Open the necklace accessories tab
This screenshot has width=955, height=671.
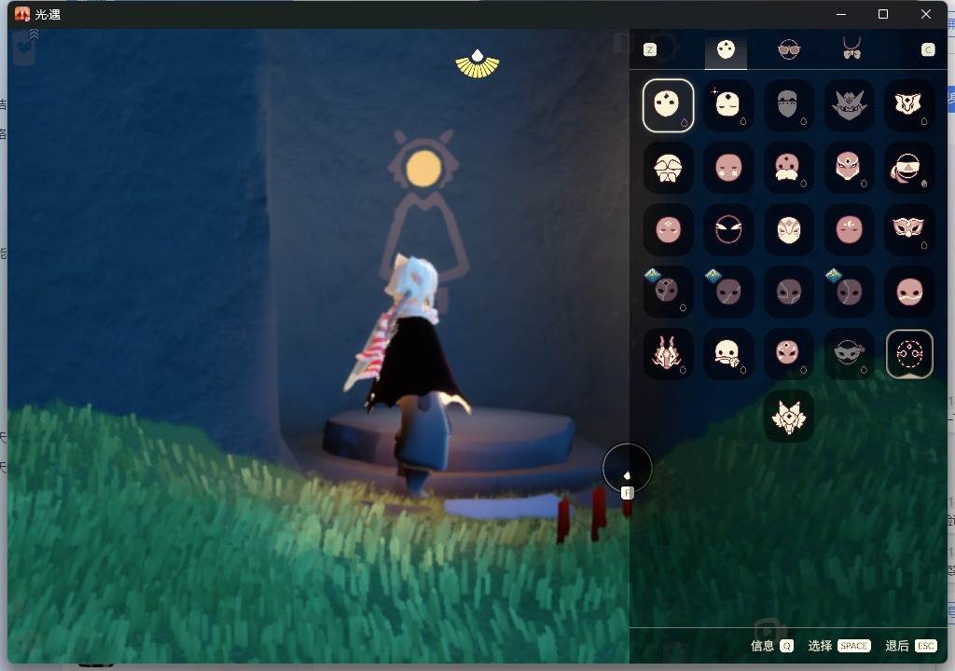coord(852,48)
